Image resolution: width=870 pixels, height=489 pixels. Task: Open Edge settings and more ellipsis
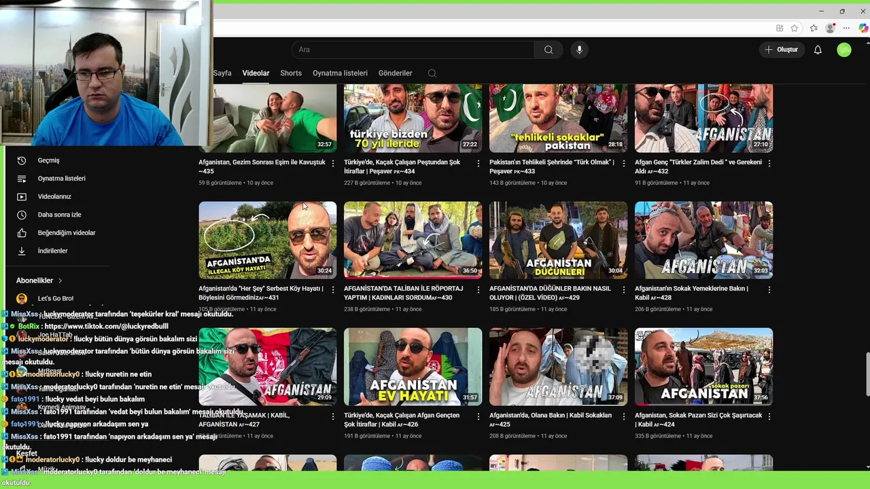pyautogui.click(x=846, y=28)
